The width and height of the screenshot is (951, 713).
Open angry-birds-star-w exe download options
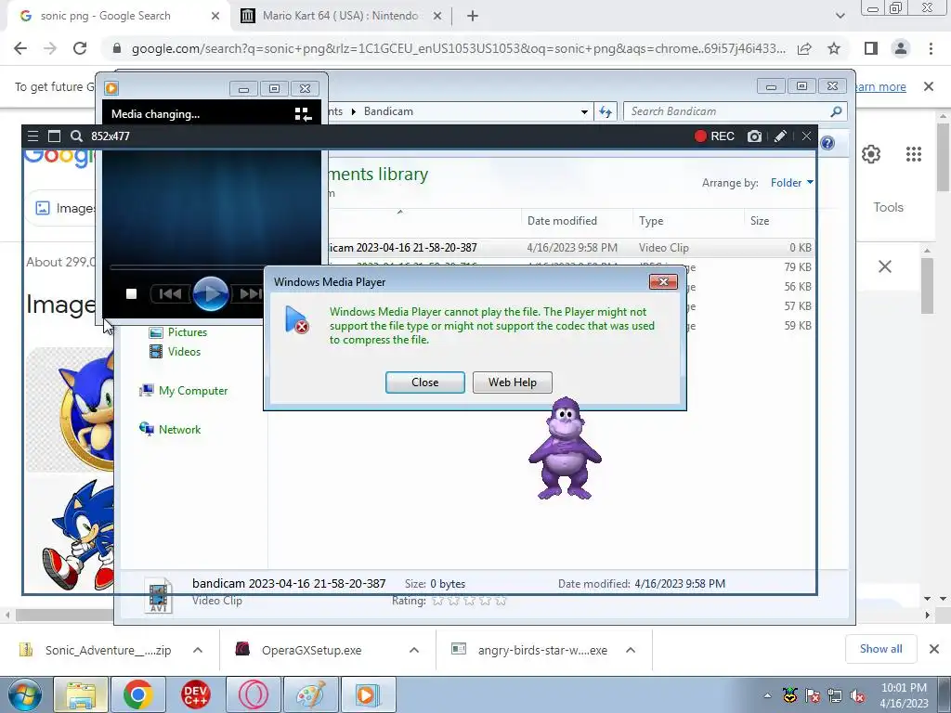631,651
